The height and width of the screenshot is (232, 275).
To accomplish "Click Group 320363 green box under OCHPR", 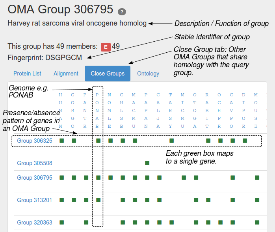I will pos(221,223).
